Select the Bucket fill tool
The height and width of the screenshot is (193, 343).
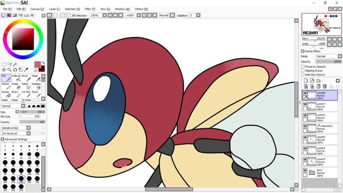[x=6, y=94]
